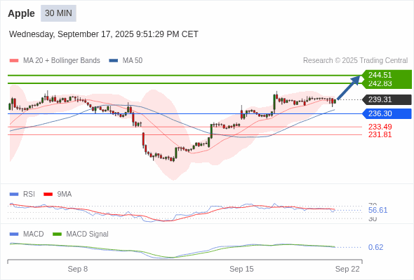Click the Sep 15 date marker
The width and height of the screenshot is (414, 280).
pyautogui.click(x=241, y=269)
